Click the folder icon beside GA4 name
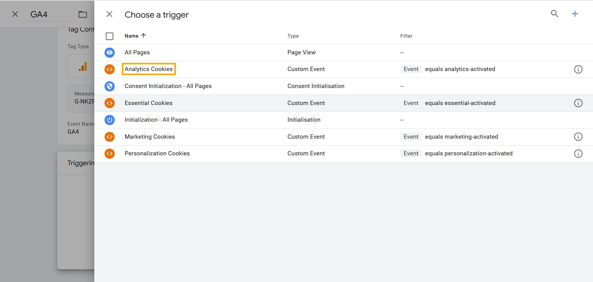Image resolution: width=593 pixels, height=282 pixels. click(83, 14)
